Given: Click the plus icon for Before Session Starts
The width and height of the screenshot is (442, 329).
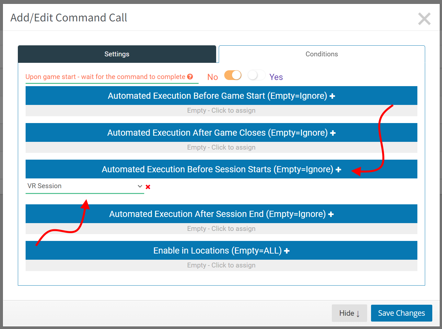Looking at the screenshot, I should click(338, 170).
